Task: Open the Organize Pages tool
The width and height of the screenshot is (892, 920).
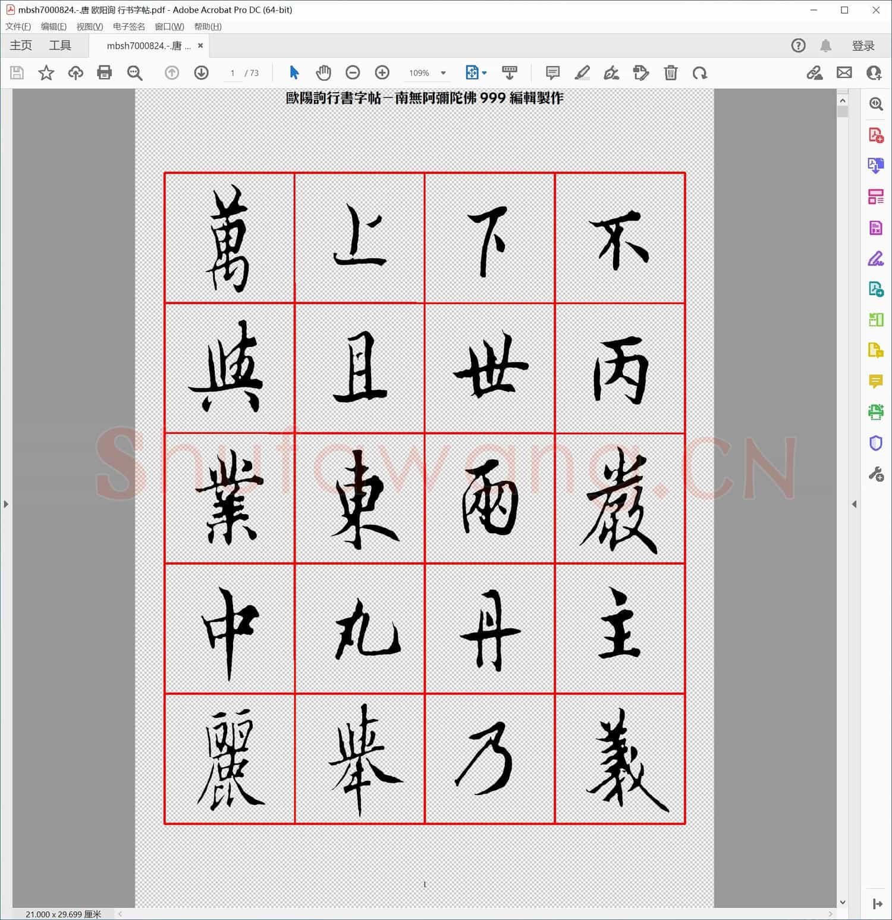Action: pyautogui.click(x=875, y=196)
